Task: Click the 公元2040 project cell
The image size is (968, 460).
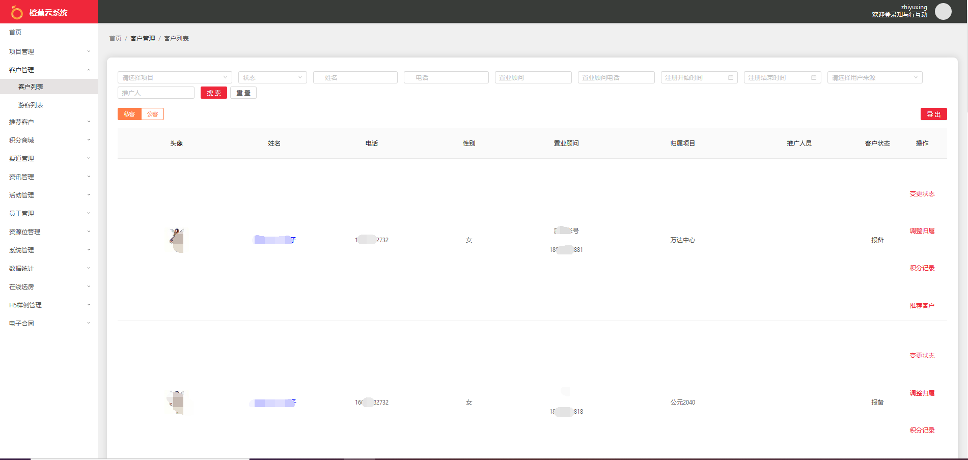Action: click(x=683, y=402)
